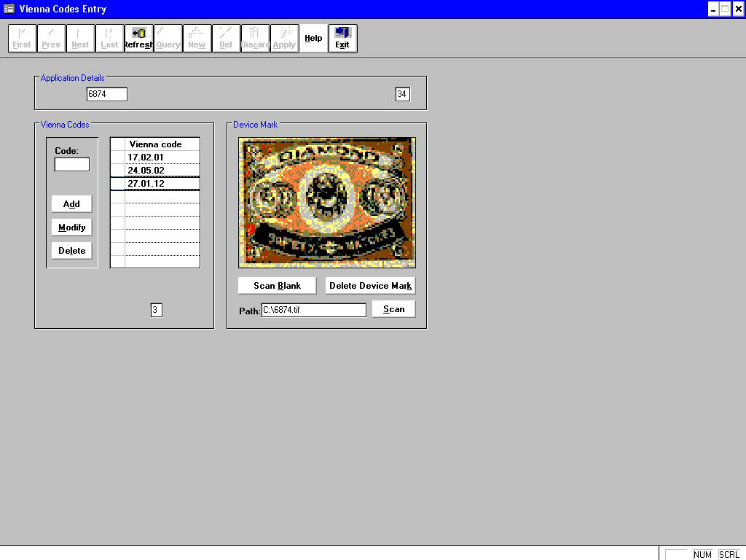746x560 pixels.
Task: Click the Last record navigation icon
Action: pyautogui.click(x=109, y=38)
